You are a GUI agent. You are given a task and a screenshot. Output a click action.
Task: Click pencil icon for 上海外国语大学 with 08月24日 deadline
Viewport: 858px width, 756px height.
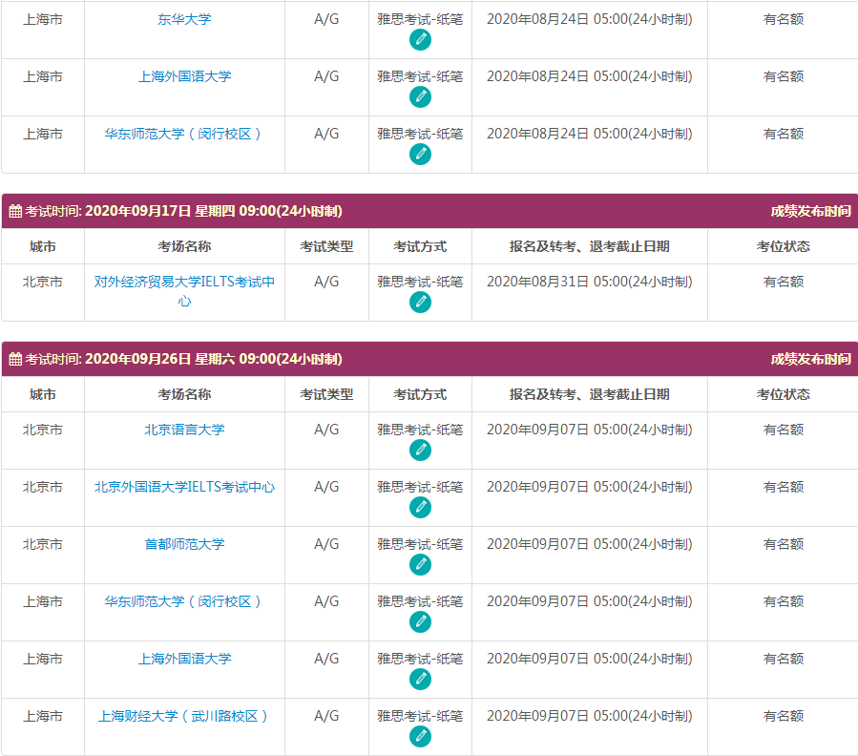pyautogui.click(x=420, y=97)
